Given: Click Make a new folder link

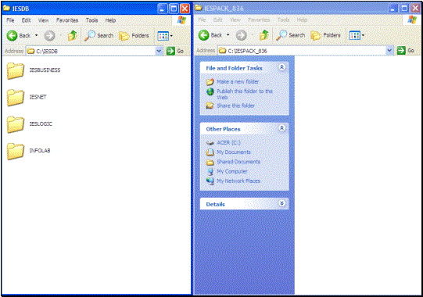Looking at the screenshot, I should tap(238, 82).
